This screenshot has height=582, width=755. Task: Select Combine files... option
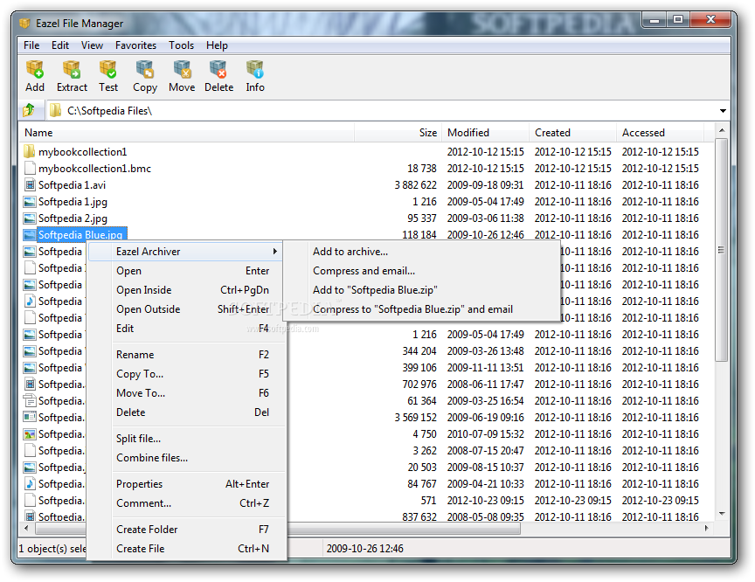point(186,457)
